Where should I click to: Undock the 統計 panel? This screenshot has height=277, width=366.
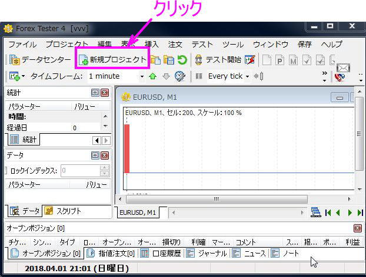tap(95, 93)
